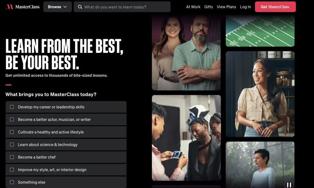Tick the 'Something else' checkbox

tap(12, 182)
